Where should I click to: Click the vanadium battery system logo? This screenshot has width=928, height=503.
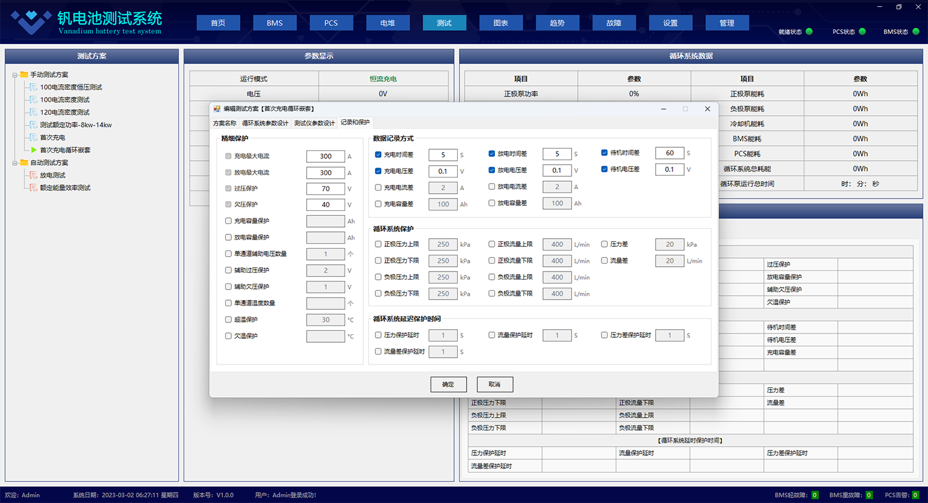click(31, 22)
